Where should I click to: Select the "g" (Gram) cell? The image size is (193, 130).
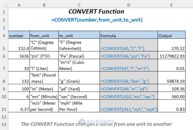tap(79, 78)
